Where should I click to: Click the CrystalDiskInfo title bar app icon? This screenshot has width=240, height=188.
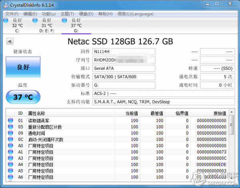(6, 5)
